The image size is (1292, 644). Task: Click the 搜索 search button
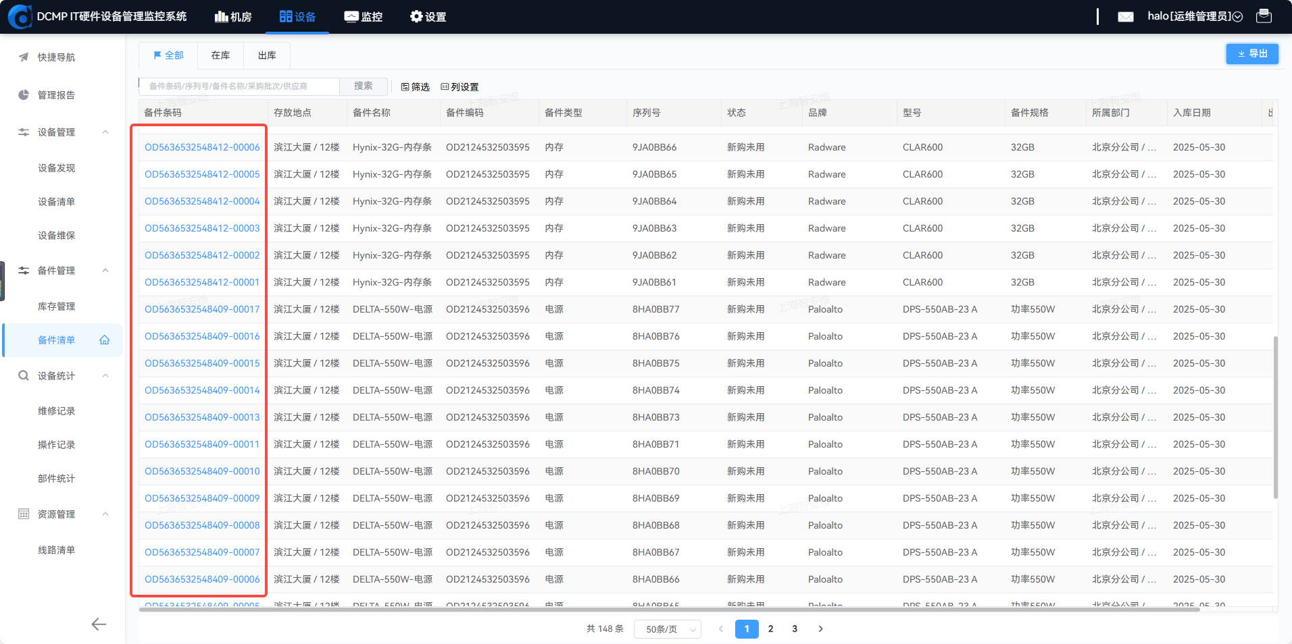click(x=364, y=86)
